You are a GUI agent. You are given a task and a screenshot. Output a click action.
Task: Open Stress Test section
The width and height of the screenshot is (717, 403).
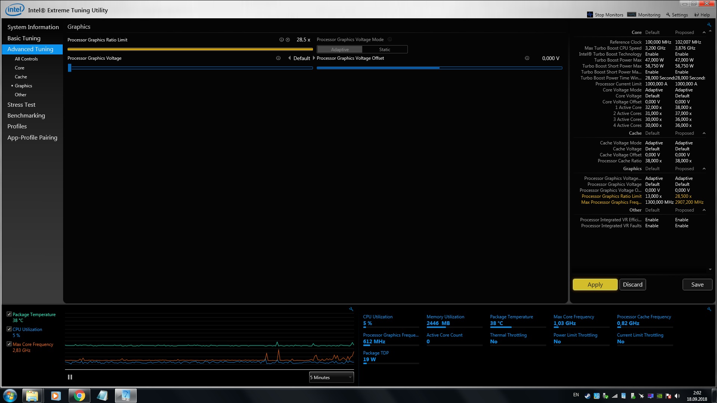point(21,105)
